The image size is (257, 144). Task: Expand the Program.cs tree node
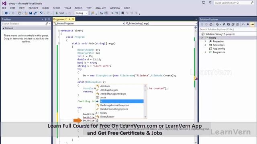coord(205,52)
